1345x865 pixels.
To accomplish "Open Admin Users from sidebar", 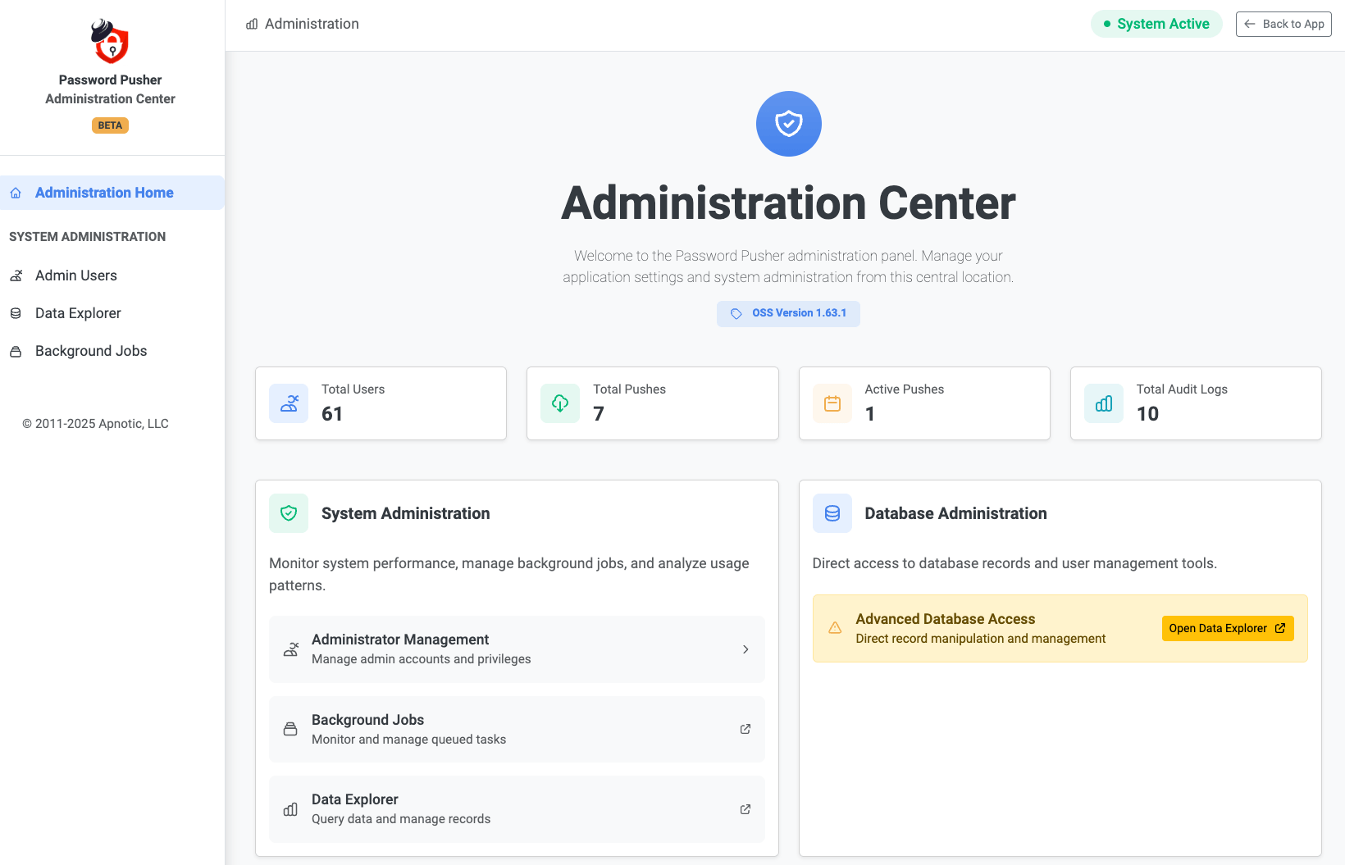I will tap(76, 275).
